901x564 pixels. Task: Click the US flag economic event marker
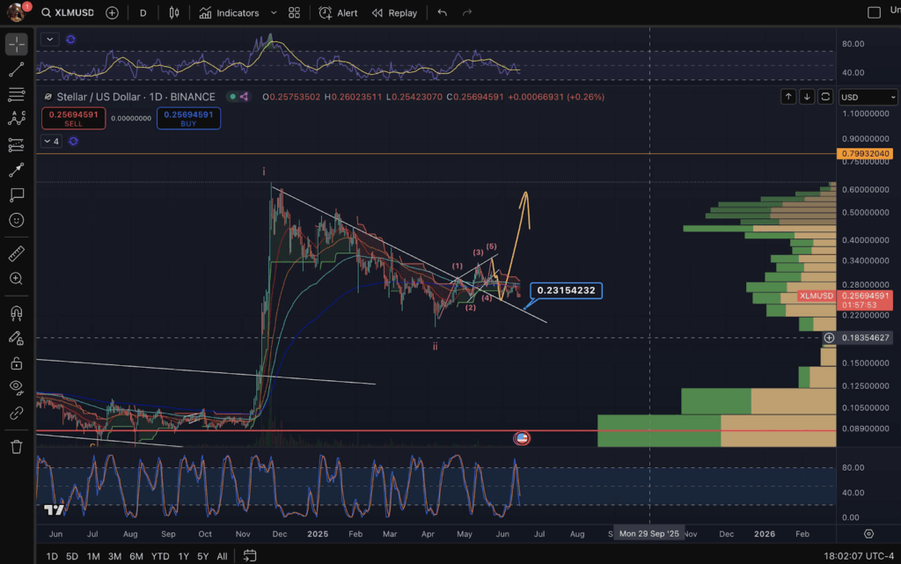pos(522,438)
